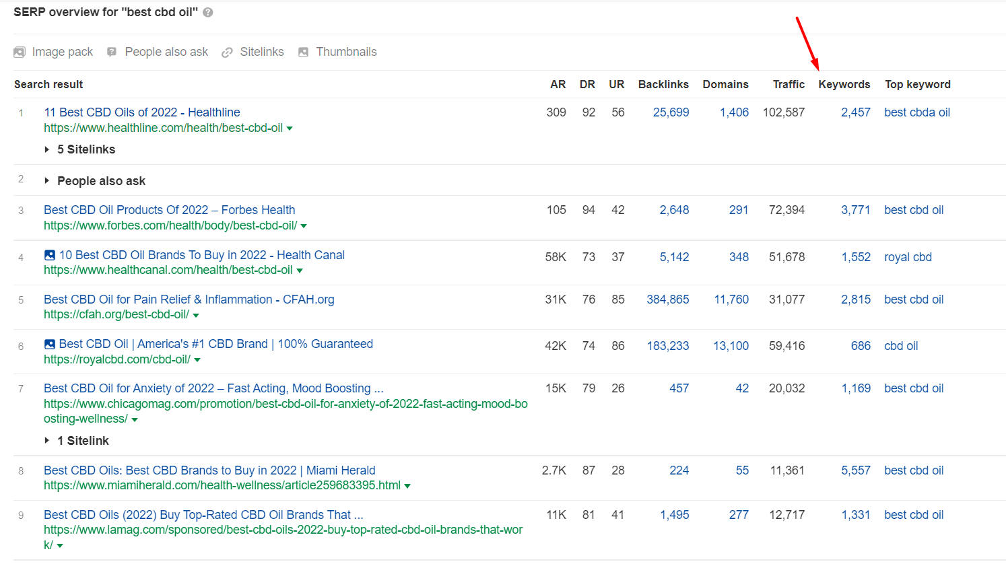Click top keyword best cbda oil

coord(917,112)
